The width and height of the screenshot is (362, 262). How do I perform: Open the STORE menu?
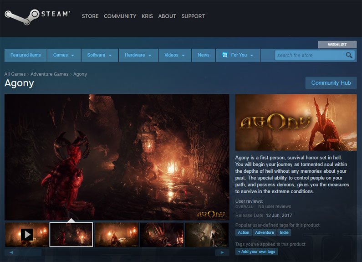[90, 16]
